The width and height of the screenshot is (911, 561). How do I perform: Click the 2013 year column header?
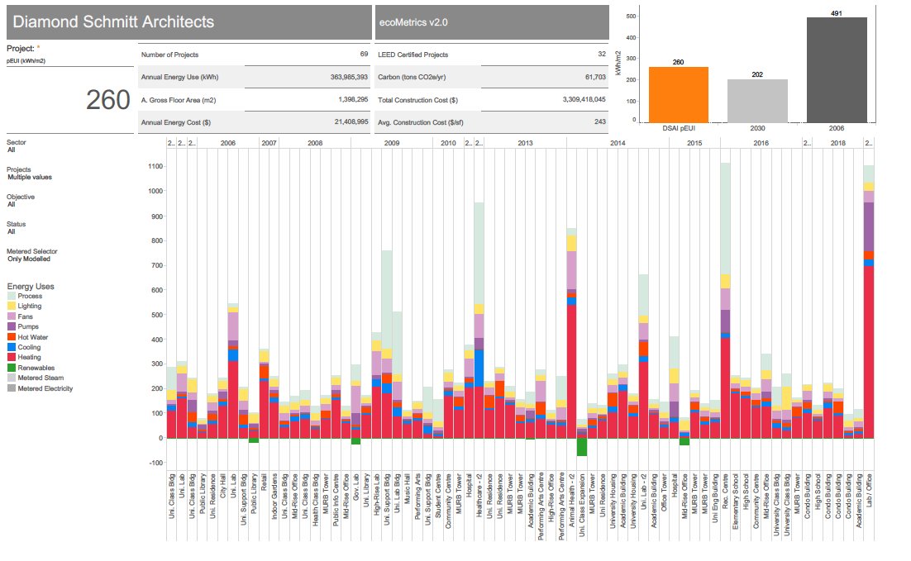pyautogui.click(x=525, y=143)
